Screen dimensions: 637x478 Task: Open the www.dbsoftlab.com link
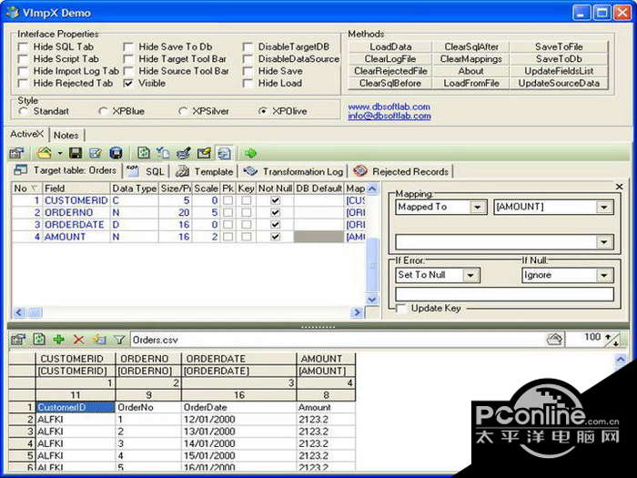tap(389, 107)
